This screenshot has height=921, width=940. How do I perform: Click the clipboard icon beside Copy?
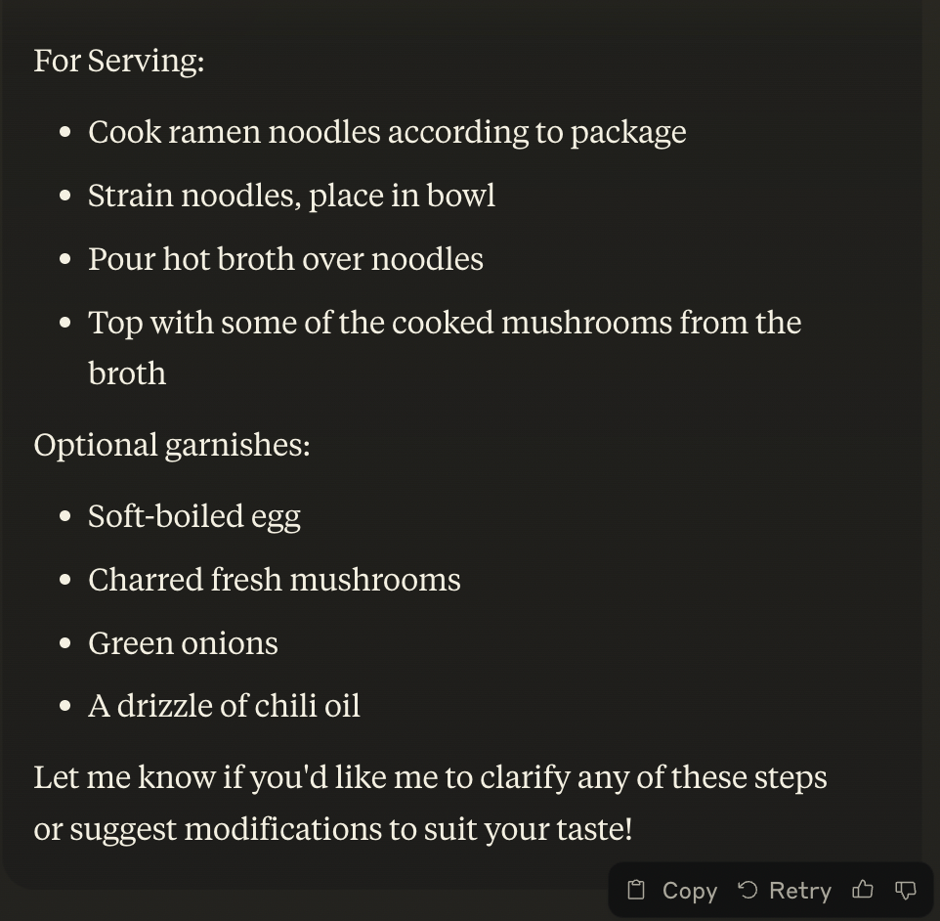click(636, 890)
